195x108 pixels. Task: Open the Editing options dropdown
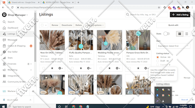click(x=95, y=25)
